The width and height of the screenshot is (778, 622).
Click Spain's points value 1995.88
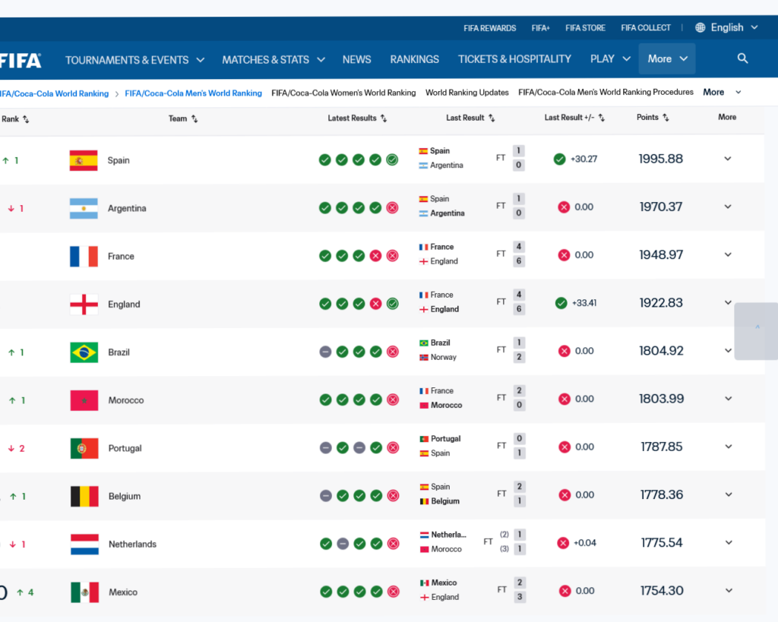pyautogui.click(x=660, y=159)
